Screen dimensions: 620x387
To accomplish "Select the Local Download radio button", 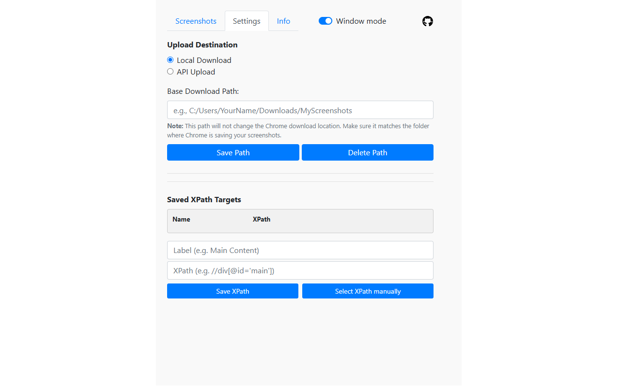I will pyautogui.click(x=170, y=60).
